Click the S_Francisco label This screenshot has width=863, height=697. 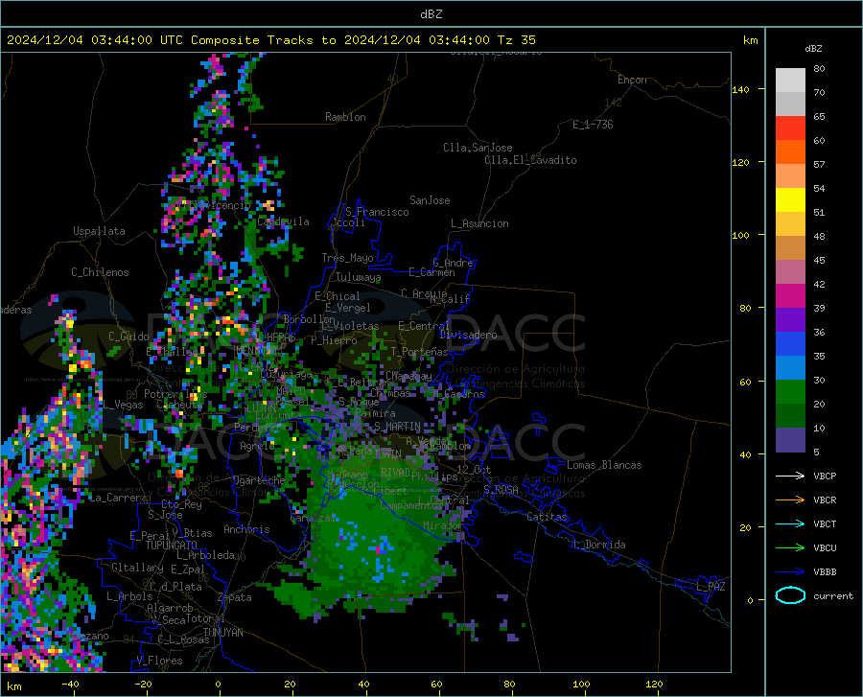coord(377,212)
